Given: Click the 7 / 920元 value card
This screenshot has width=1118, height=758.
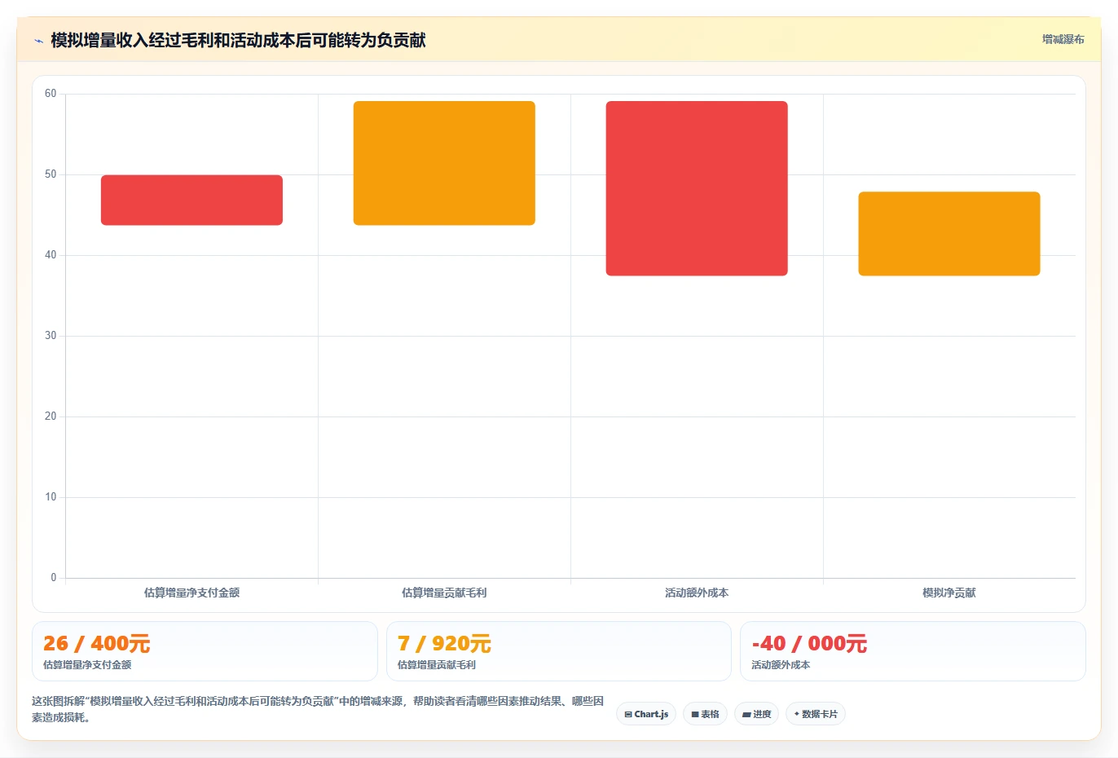Looking at the screenshot, I should 558,651.
